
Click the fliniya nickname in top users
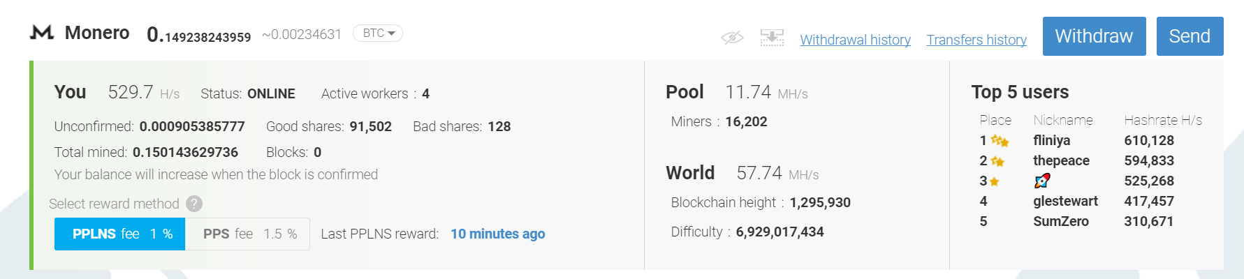coord(1051,140)
